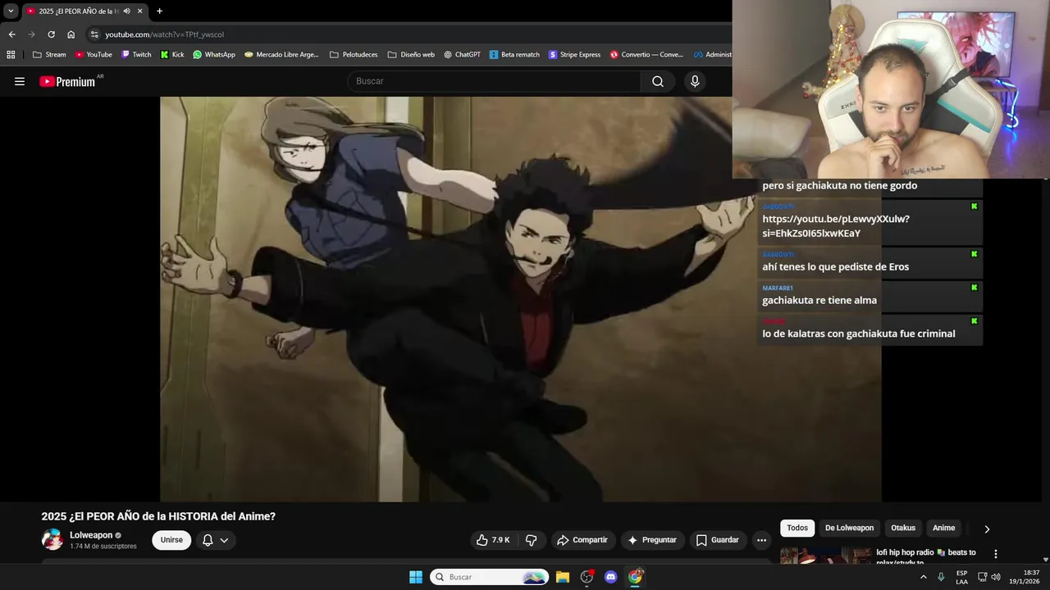Click Chrome icon in taskbar

coord(635,577)
